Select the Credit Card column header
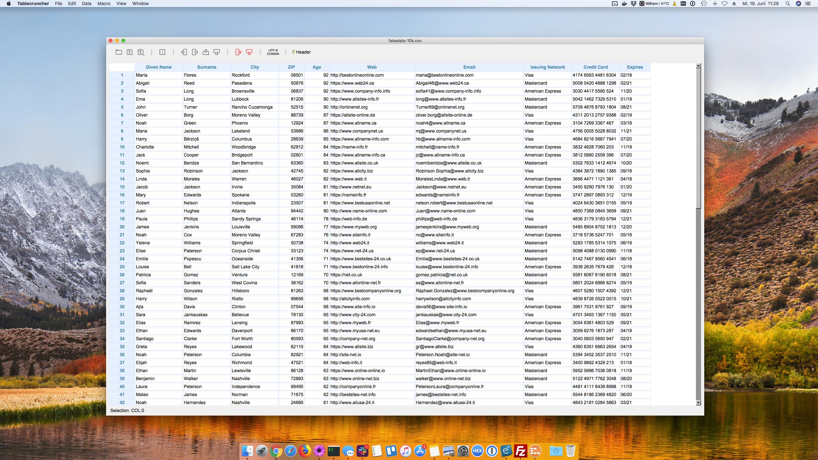The height and width of the screenshot is (460, 818). pyautogui.click(x=595, y=67)
